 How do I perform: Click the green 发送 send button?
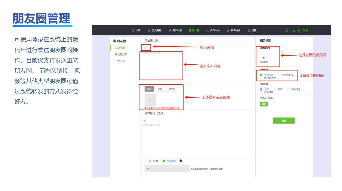tap(284, 120)
